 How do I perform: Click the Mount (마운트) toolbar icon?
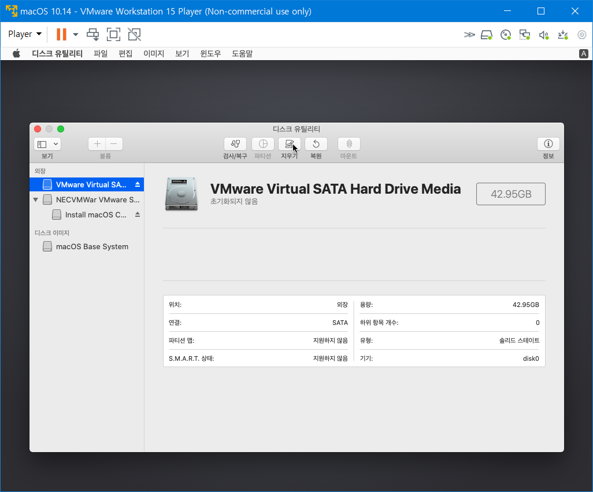(x=349, y=144)
